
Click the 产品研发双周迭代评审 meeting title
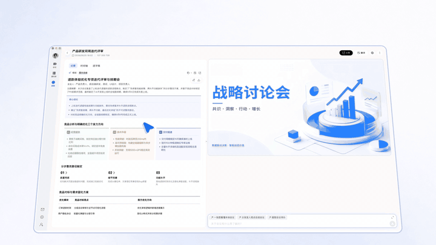tap(88, 51)
